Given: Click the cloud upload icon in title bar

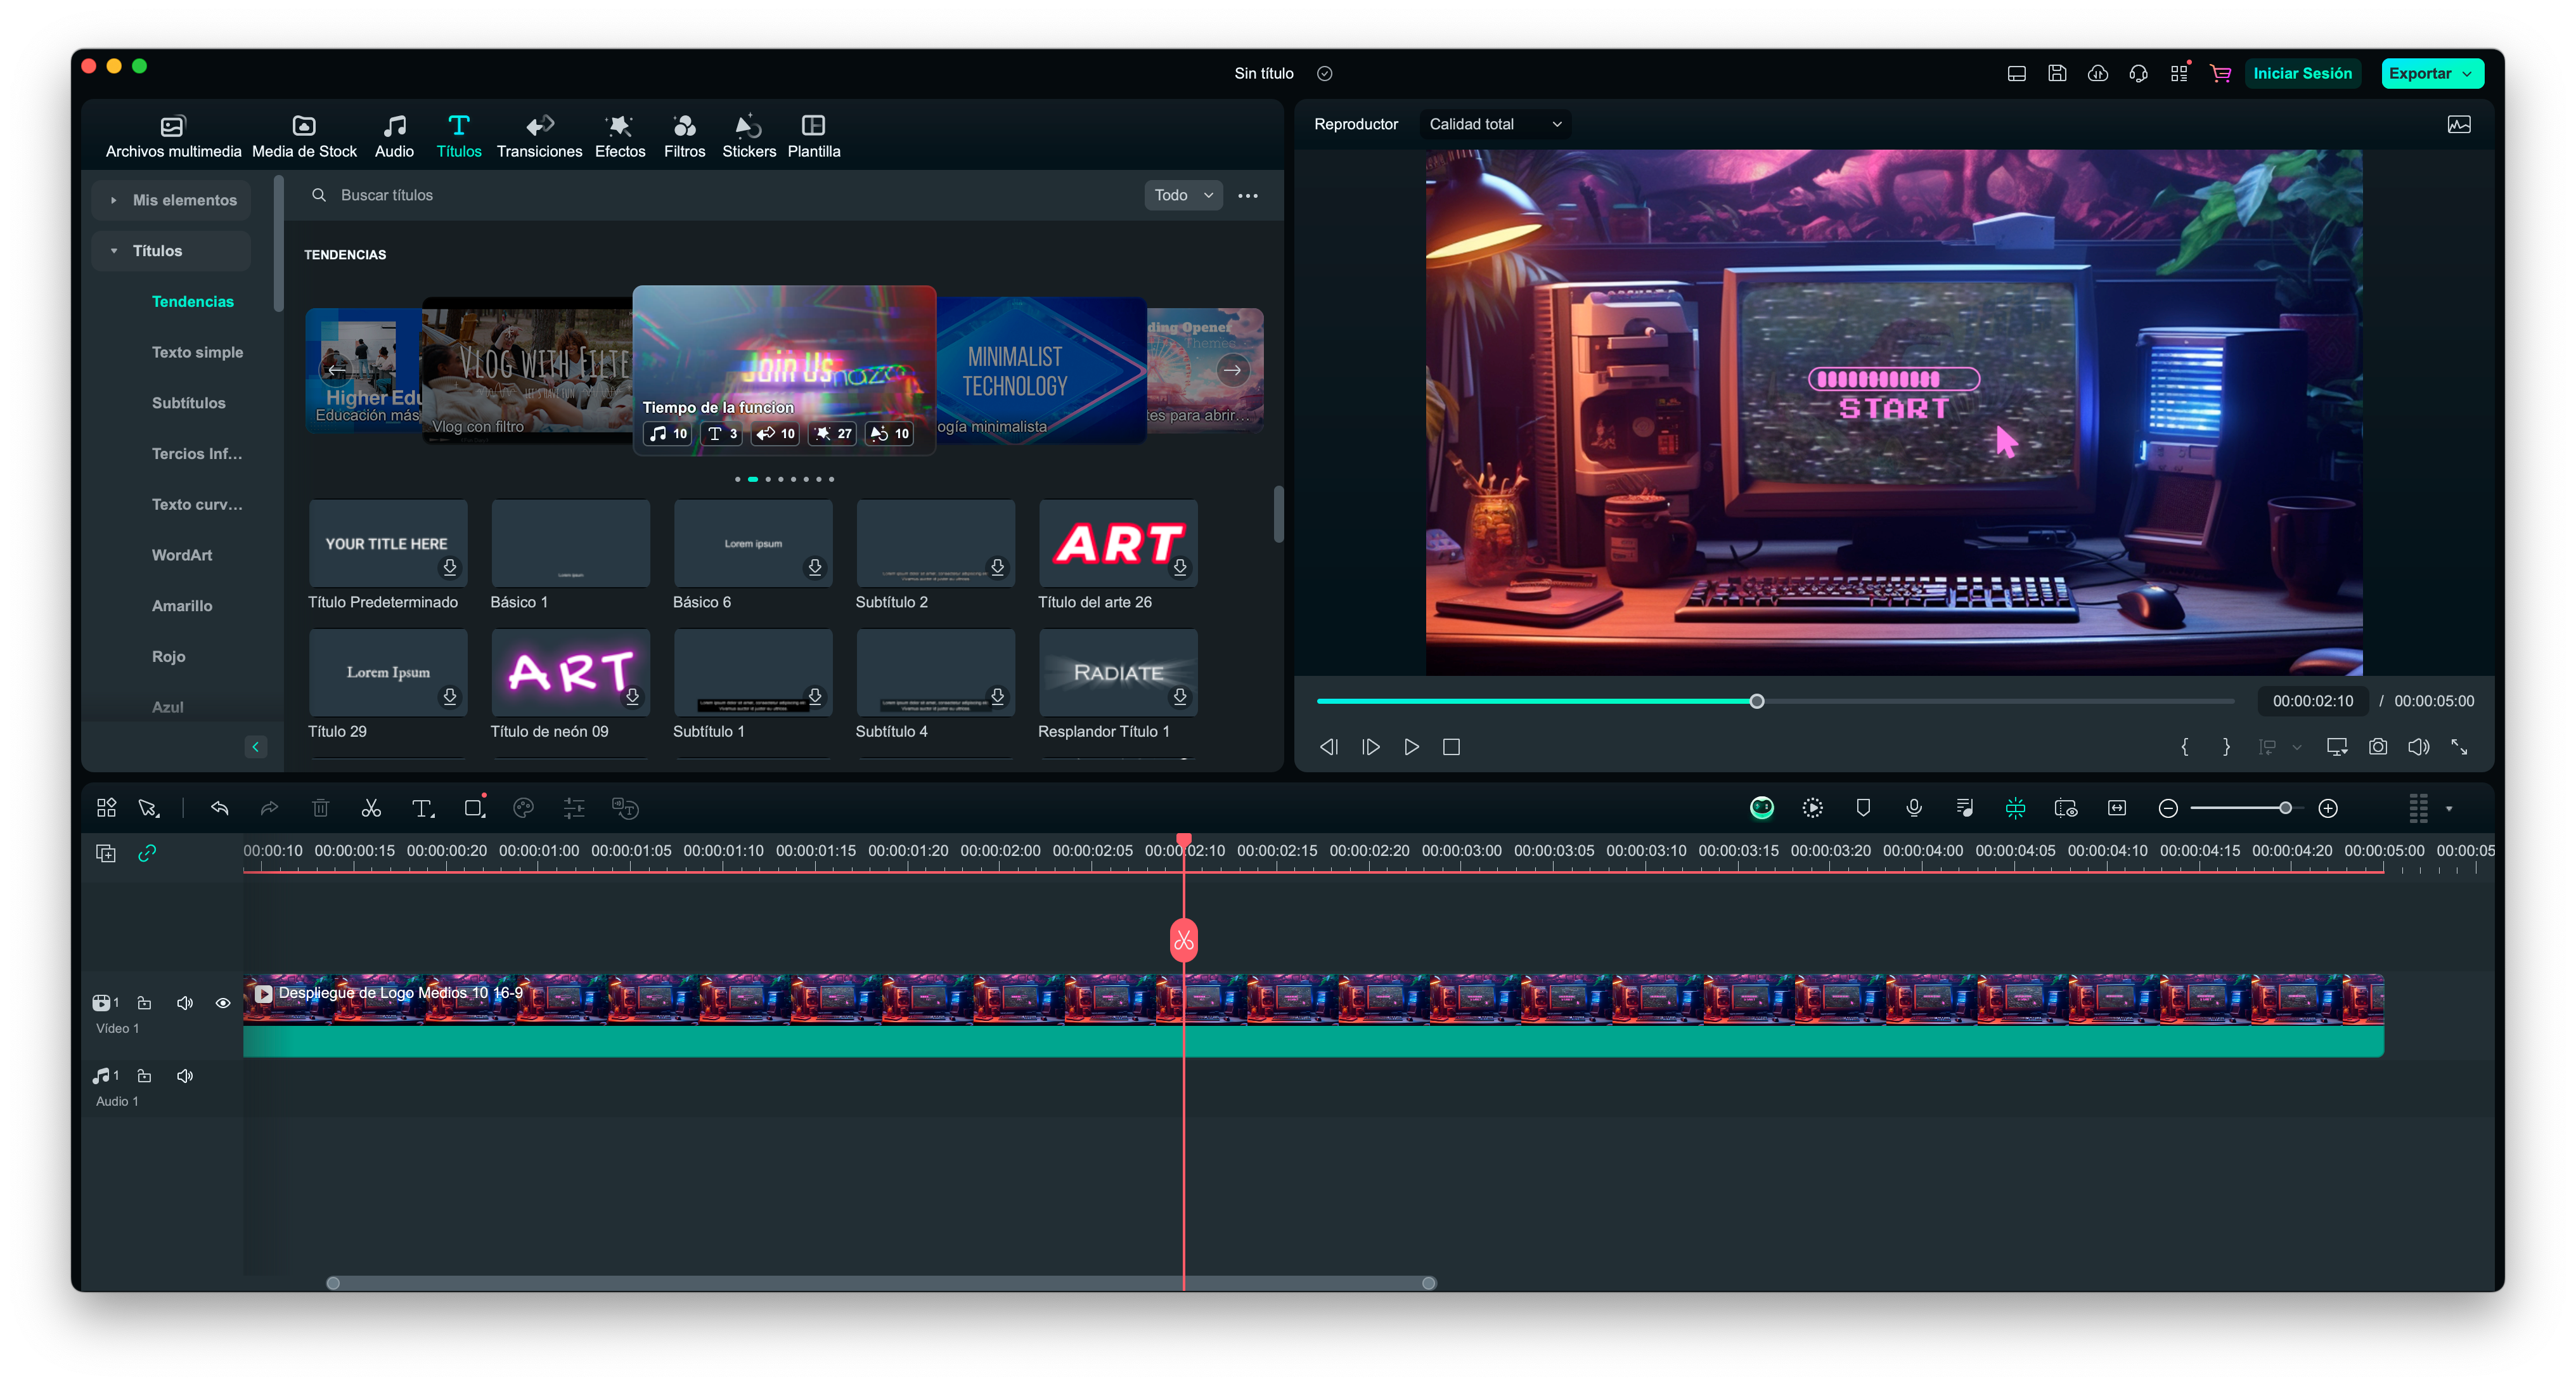Looking at the screenshot, I should [x=2097, y=73].
